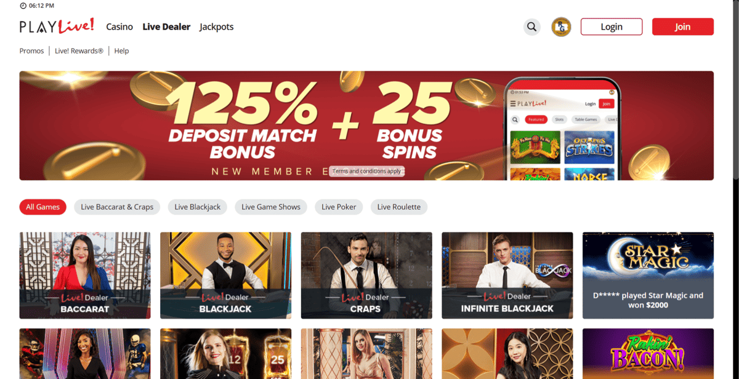Launch the Live Dealer Baccarat game
Viewport: 739px width, 379px height.
point(85,275)
